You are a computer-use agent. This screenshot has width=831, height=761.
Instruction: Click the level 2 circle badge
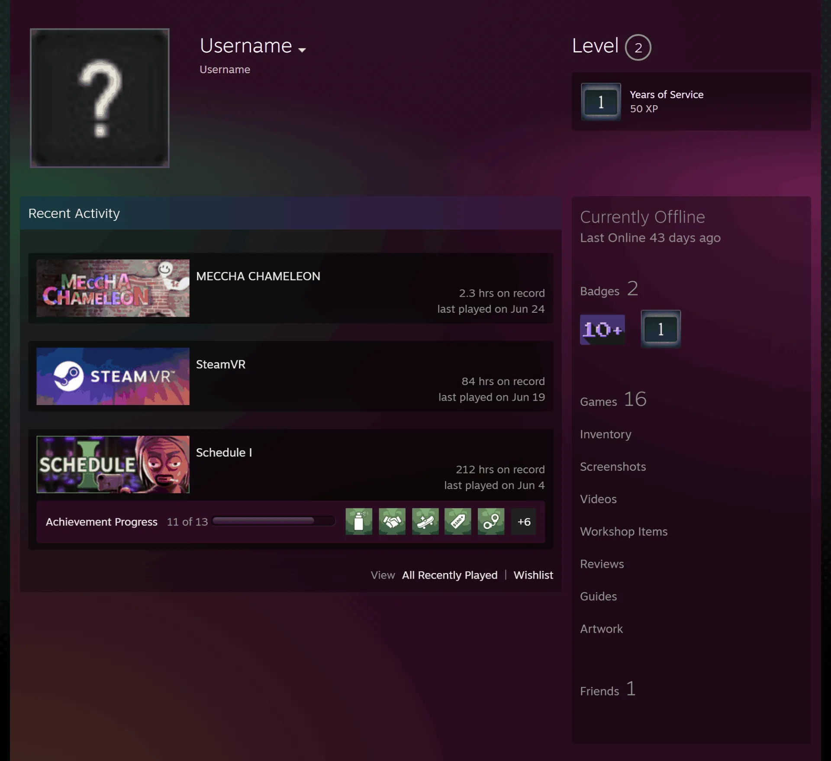coord(638,47)
